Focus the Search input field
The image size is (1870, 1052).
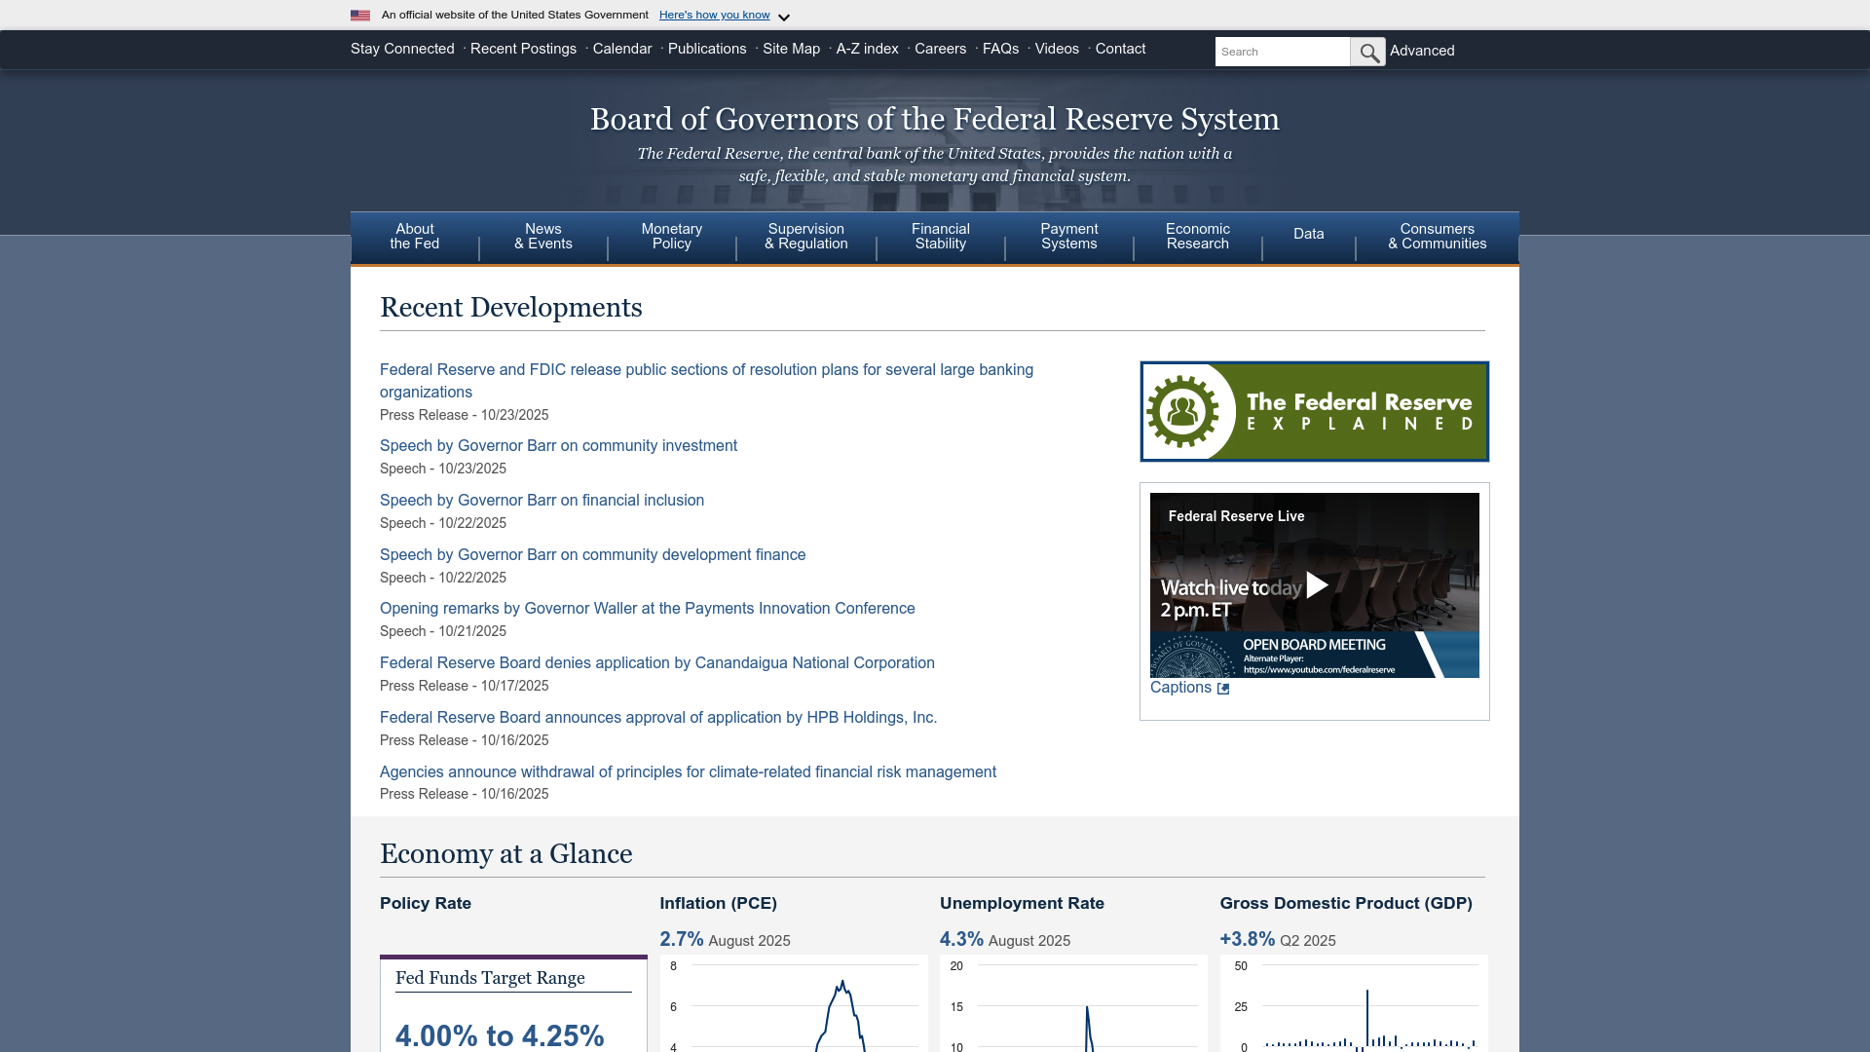[x=1283, y=52]
